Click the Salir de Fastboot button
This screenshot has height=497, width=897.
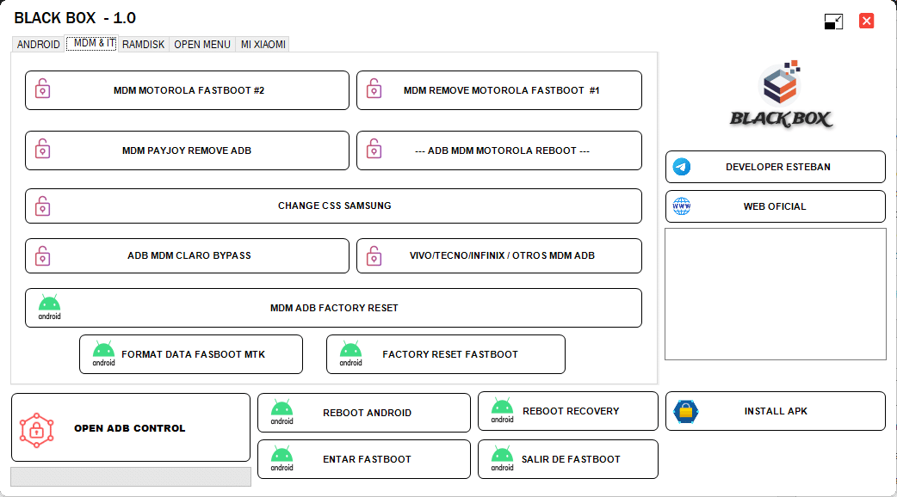570,459
